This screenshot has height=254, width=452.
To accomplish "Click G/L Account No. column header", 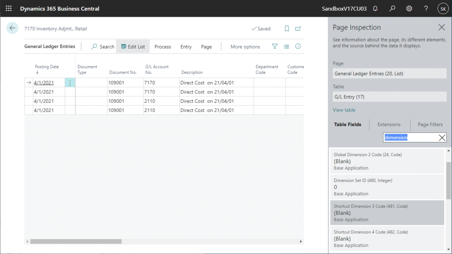I will (x=157, y=69).
